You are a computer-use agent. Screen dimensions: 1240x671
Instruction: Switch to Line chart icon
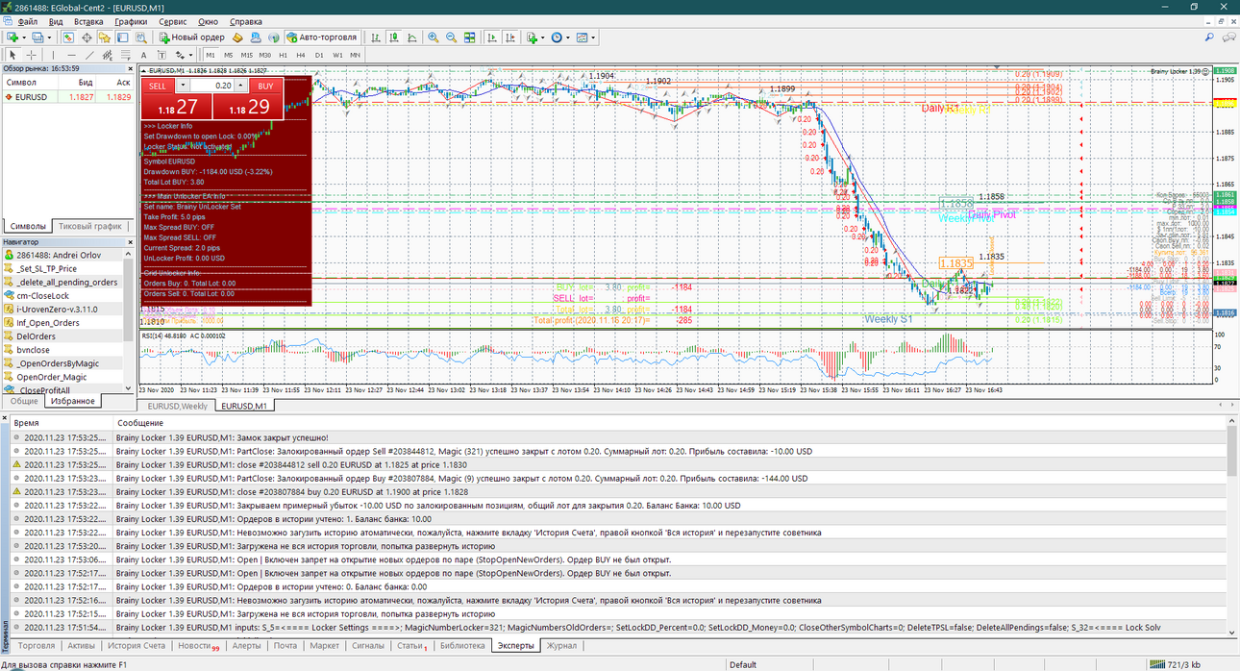click(412, 37)
